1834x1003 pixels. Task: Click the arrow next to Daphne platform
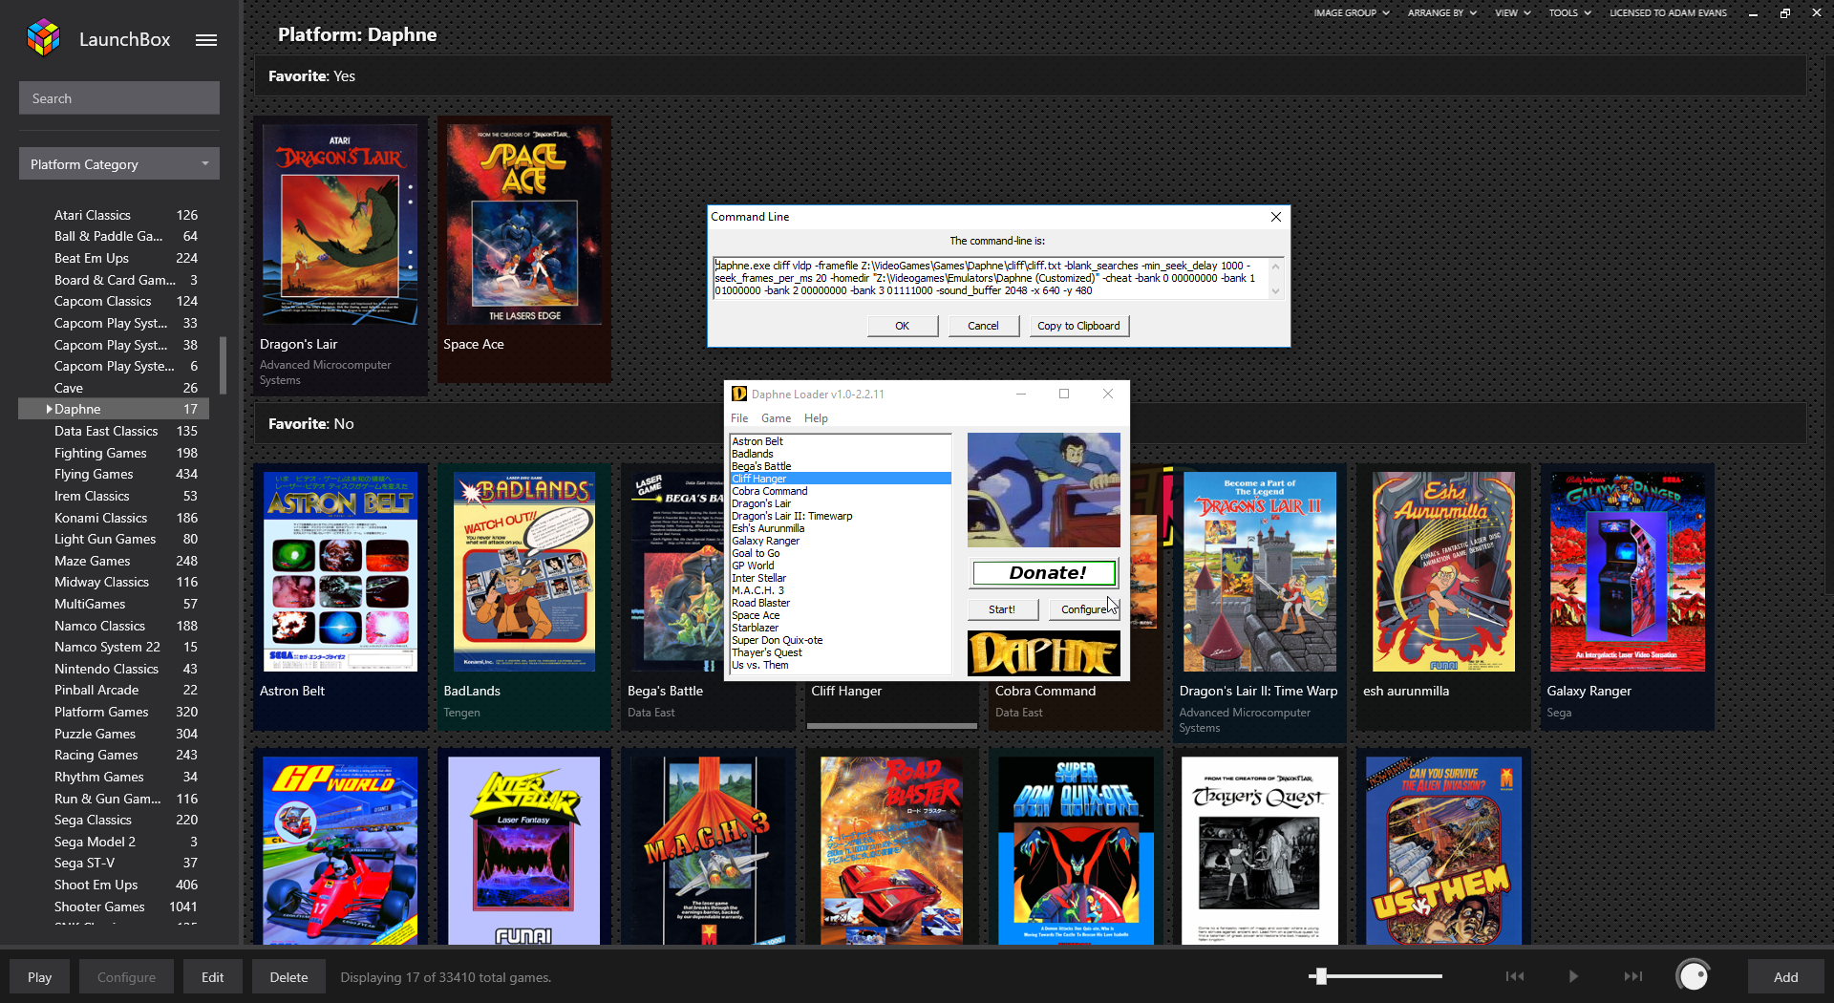tap(49, 409)
